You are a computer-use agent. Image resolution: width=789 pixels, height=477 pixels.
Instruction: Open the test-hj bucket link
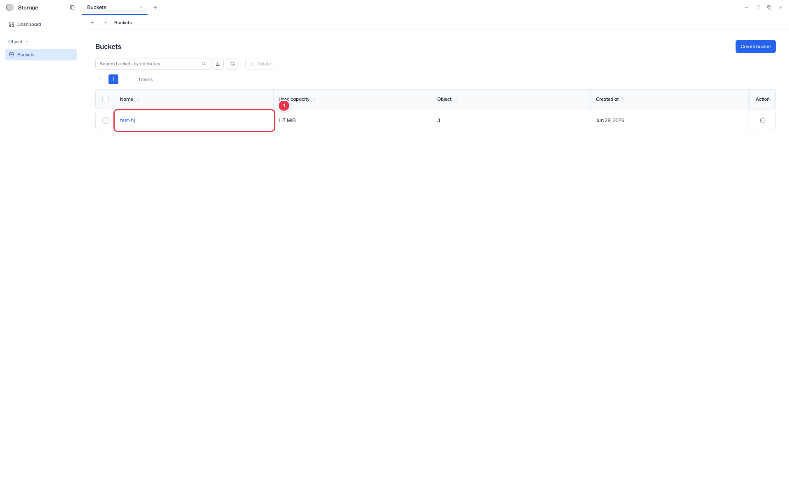[x=127, y=120]
